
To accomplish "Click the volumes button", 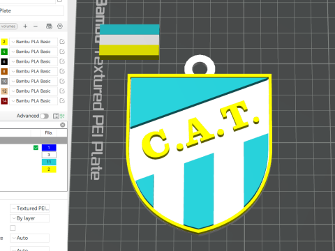I will (x=8, y=26).
